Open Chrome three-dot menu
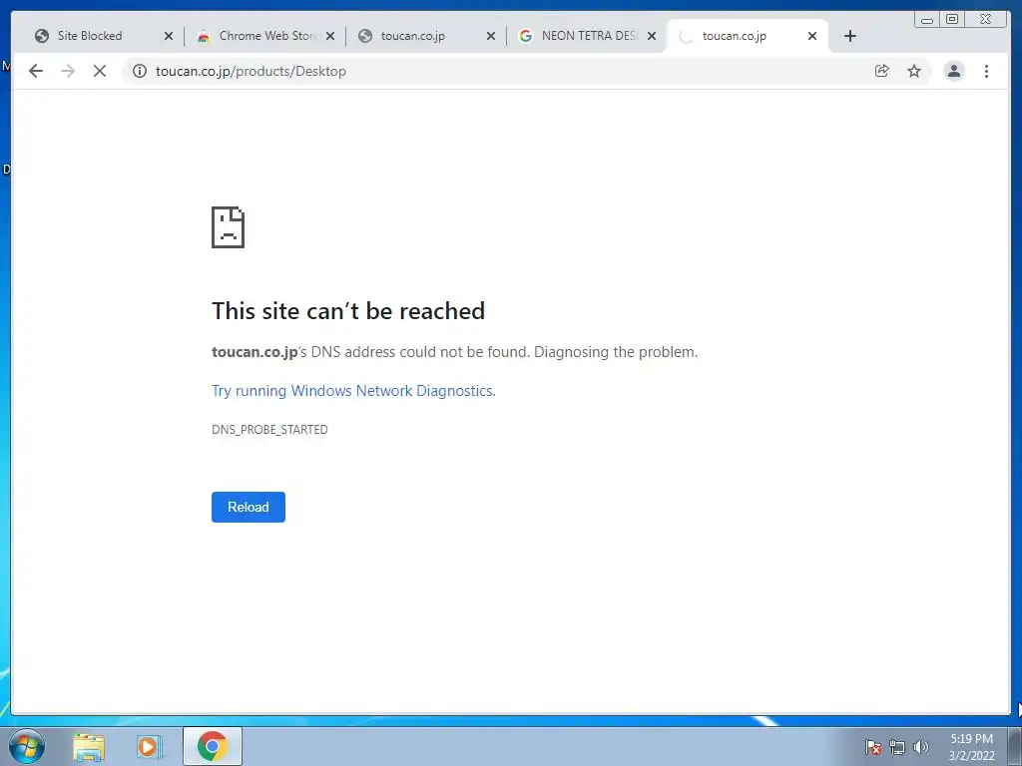Screen dimensions: 1022x766 click(x=986, y=71)
